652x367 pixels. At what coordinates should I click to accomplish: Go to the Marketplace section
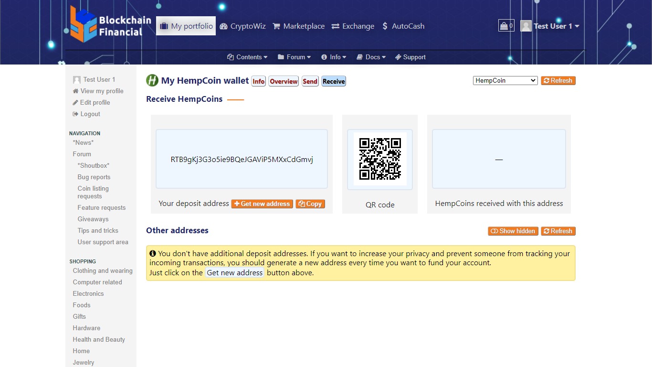point(298,26)
